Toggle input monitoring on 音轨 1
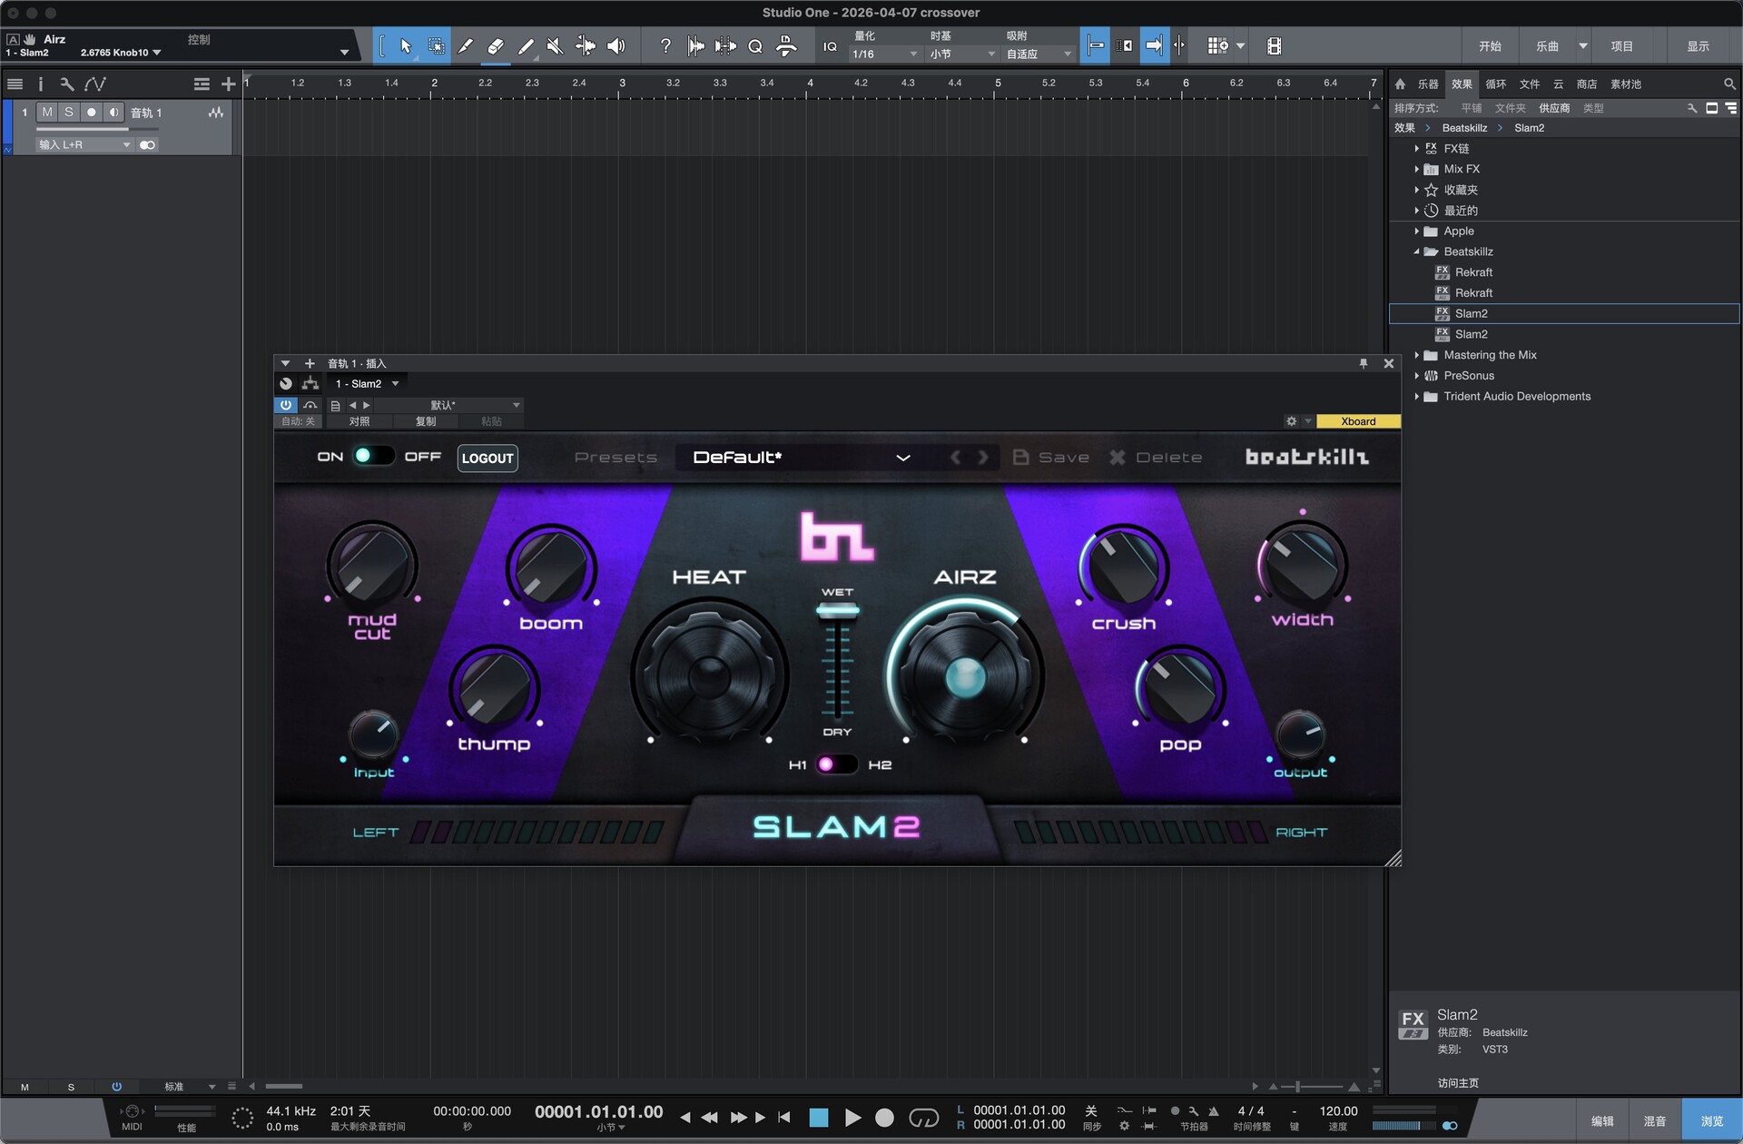 click(113, 113)
